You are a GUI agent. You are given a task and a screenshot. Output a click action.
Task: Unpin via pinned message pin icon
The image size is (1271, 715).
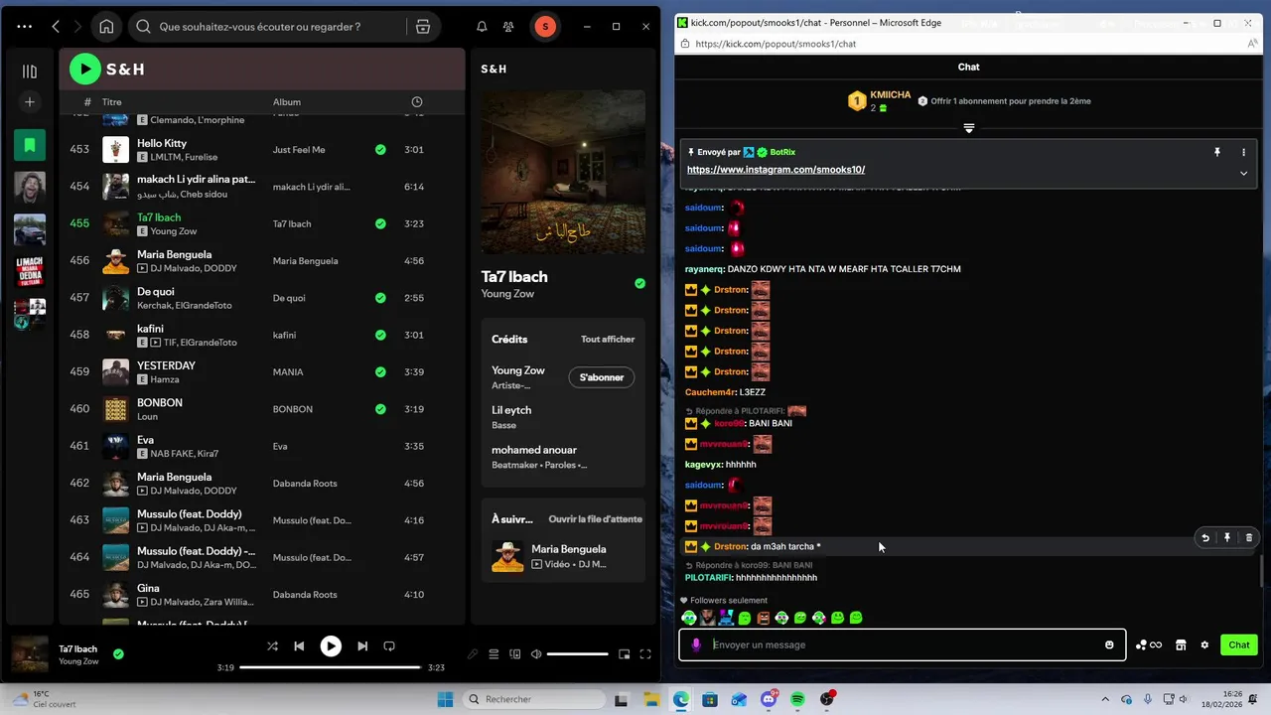coord(1216,152)
